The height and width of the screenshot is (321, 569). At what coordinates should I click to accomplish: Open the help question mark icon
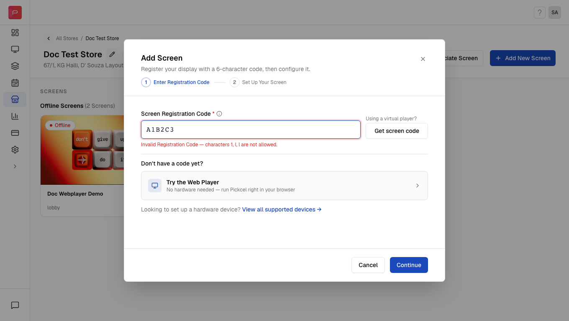[540, 13]
